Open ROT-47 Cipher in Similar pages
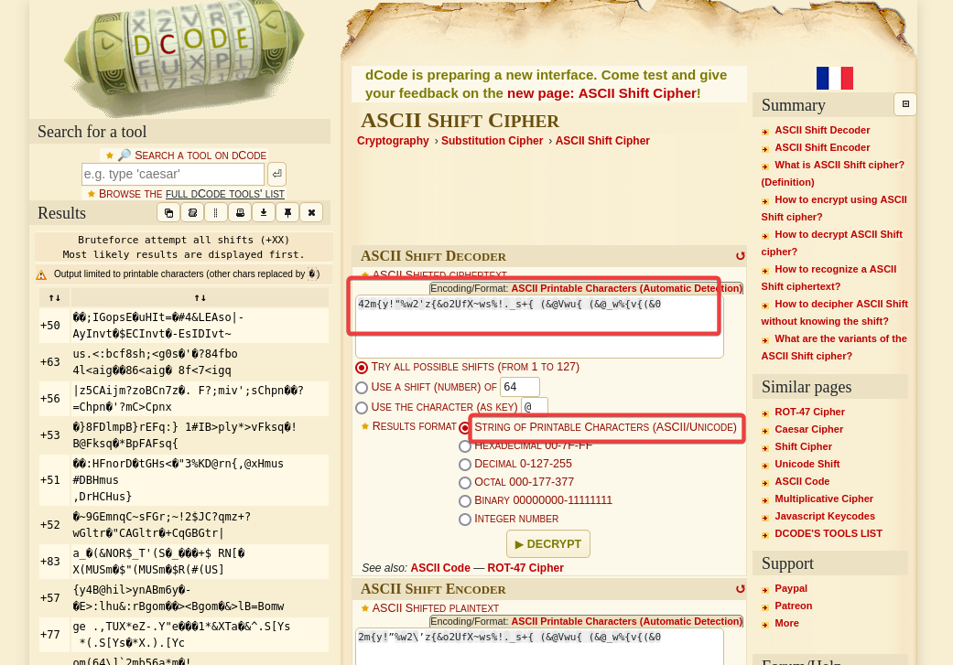The width and height of the screenshot is (953, 665). point(809,412)
